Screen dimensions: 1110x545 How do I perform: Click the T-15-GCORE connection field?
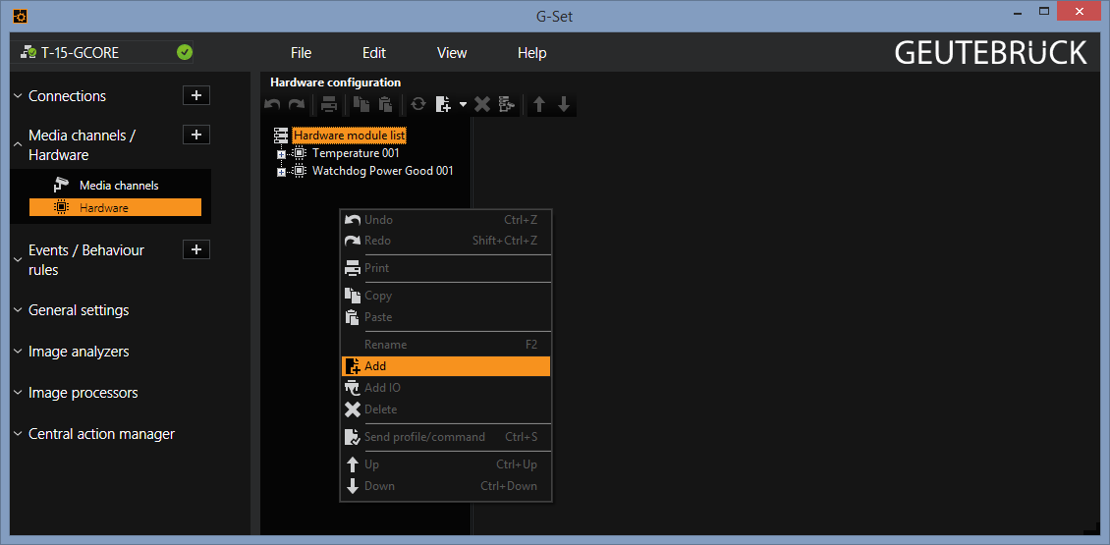[x=102, y=52]
